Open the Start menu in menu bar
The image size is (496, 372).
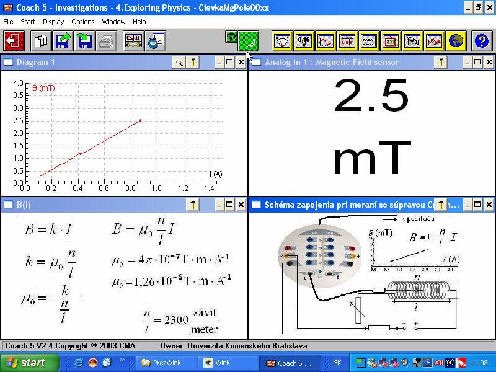coord(28,22)
